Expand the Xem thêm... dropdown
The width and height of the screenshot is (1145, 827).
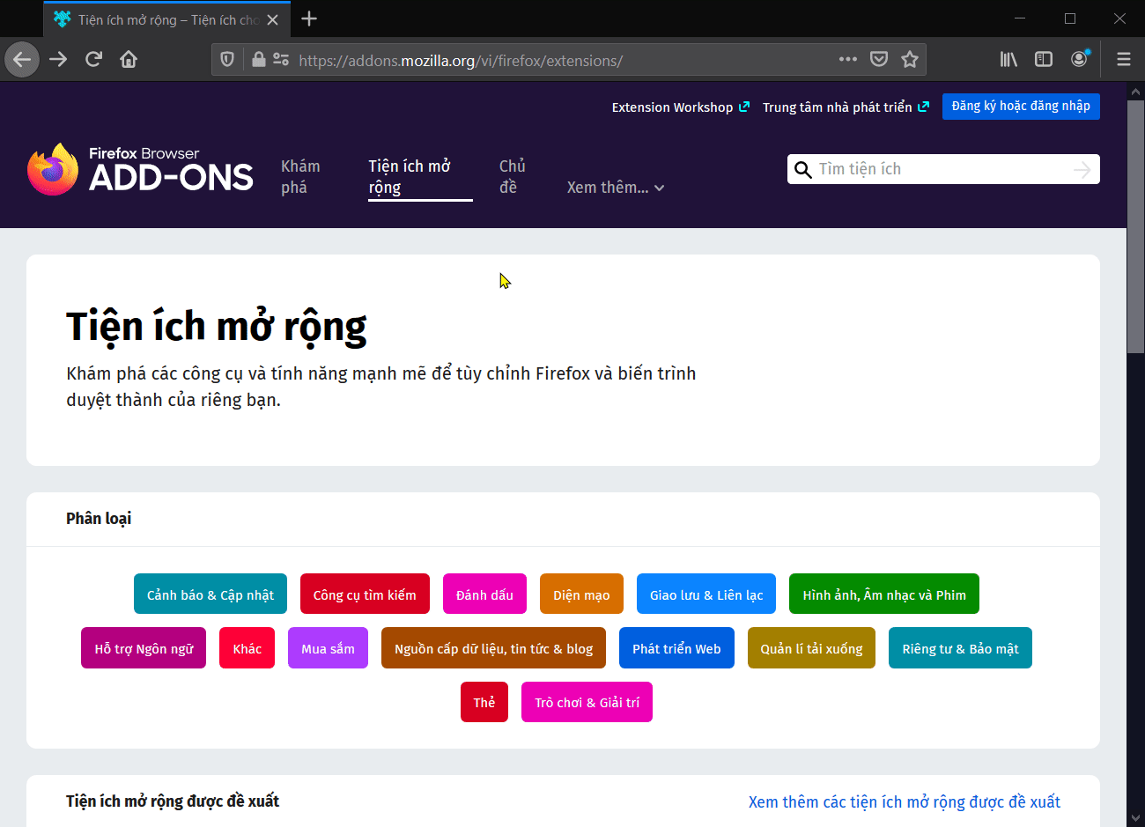click(616, 188)
